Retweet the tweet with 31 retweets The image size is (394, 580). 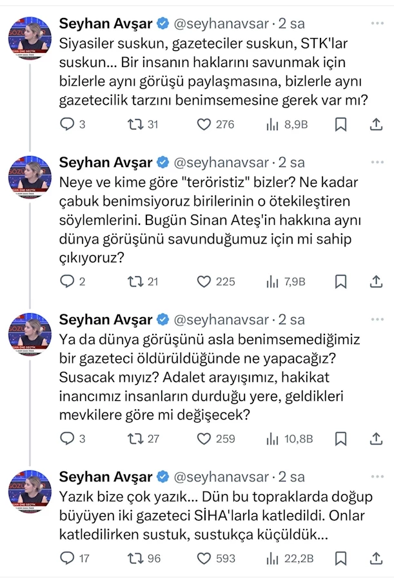[x=135, y=124]
